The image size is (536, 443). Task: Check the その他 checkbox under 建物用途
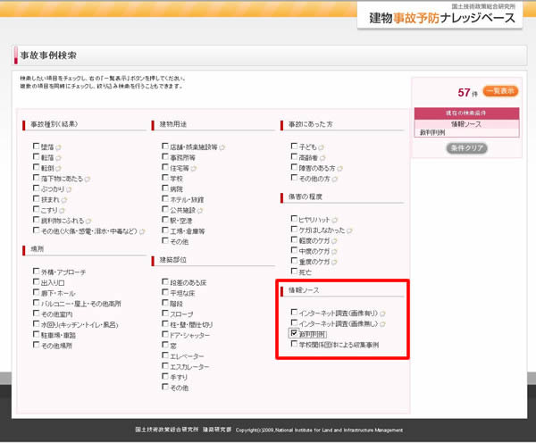[164, 240]
